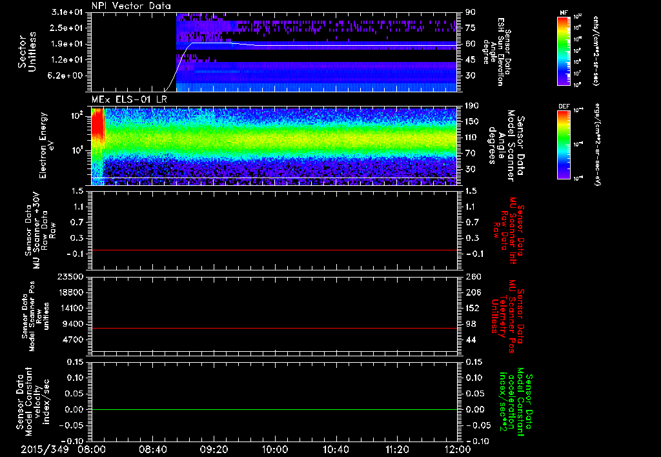Select the red 'MU Scanner Pos Telemetry' label

click(x=507, y=316)
